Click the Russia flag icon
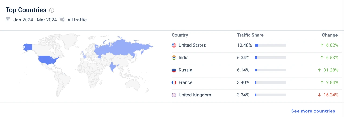Image resolution: width=344 pixels, height=117 pixels. click(174, 70)
